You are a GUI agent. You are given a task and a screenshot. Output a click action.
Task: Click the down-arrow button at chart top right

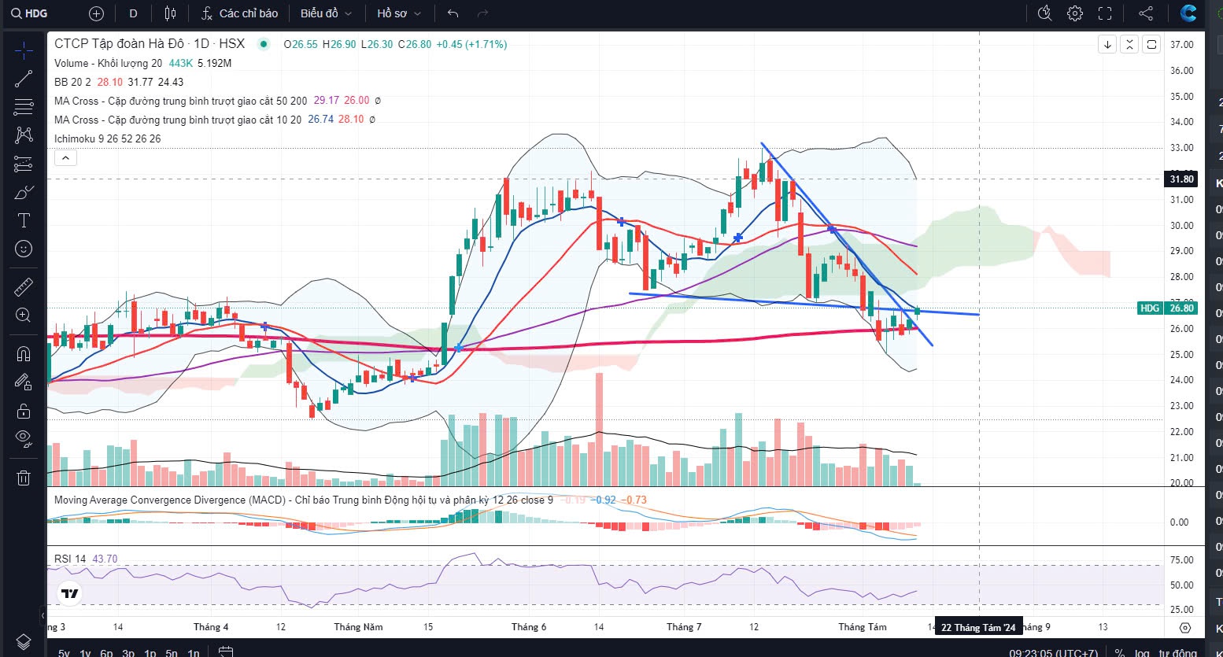1107,44
